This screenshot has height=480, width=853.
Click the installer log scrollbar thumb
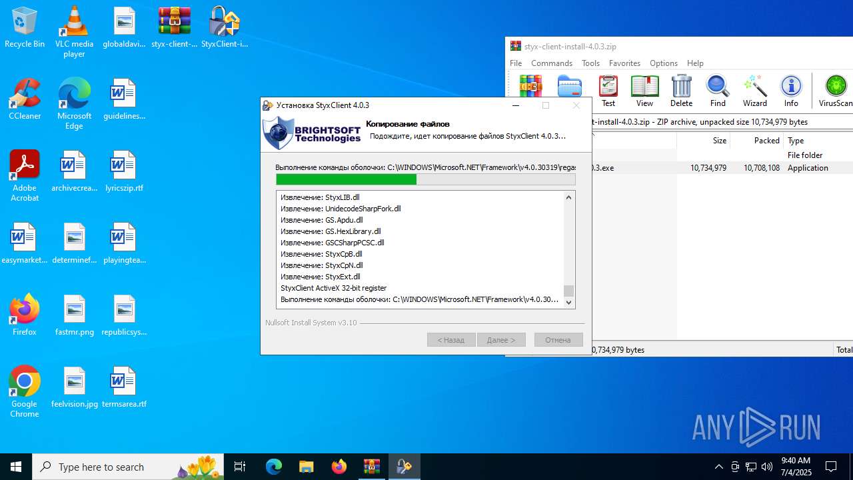click(568, 291)
